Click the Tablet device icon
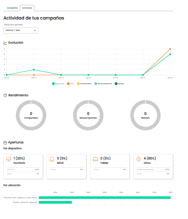 point(95,159)
